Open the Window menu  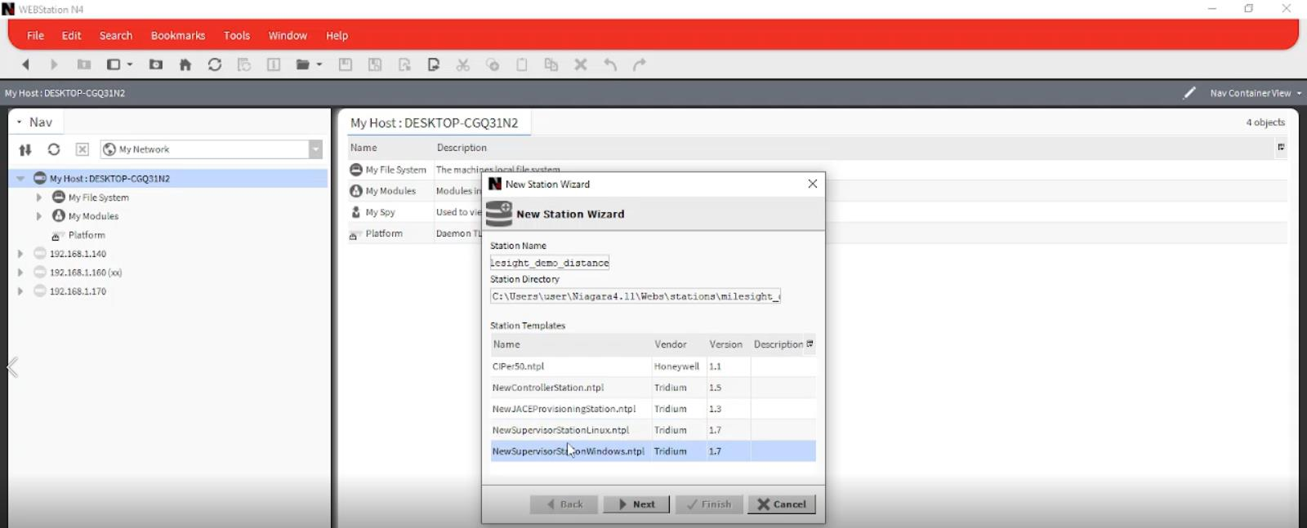288,36
